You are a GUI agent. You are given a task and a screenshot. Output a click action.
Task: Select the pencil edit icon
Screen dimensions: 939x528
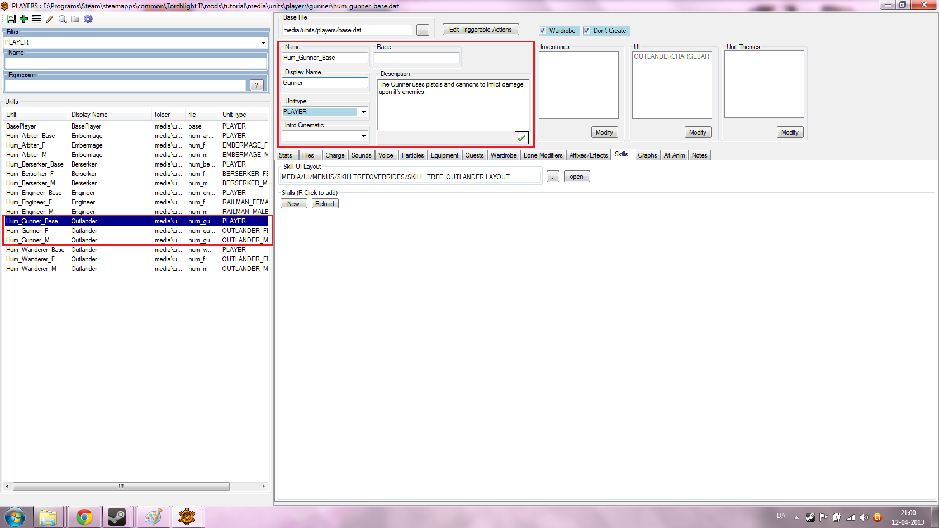click(50, 19)
